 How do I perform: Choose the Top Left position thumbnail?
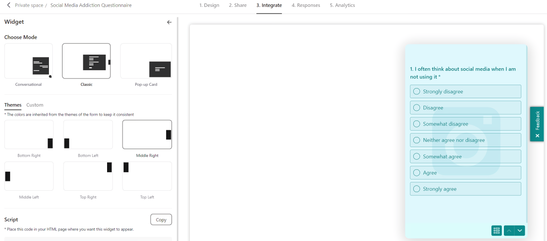(x=147, y=176)
